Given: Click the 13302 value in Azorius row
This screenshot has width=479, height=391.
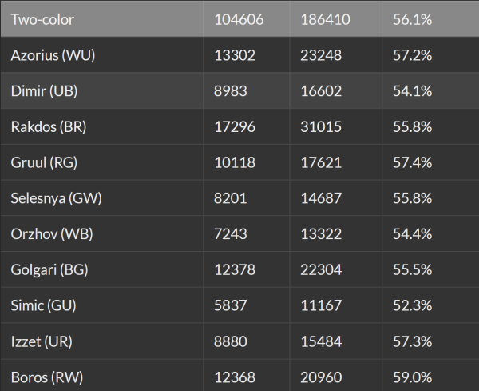Looking at the screenshot, I should point(235,55).
